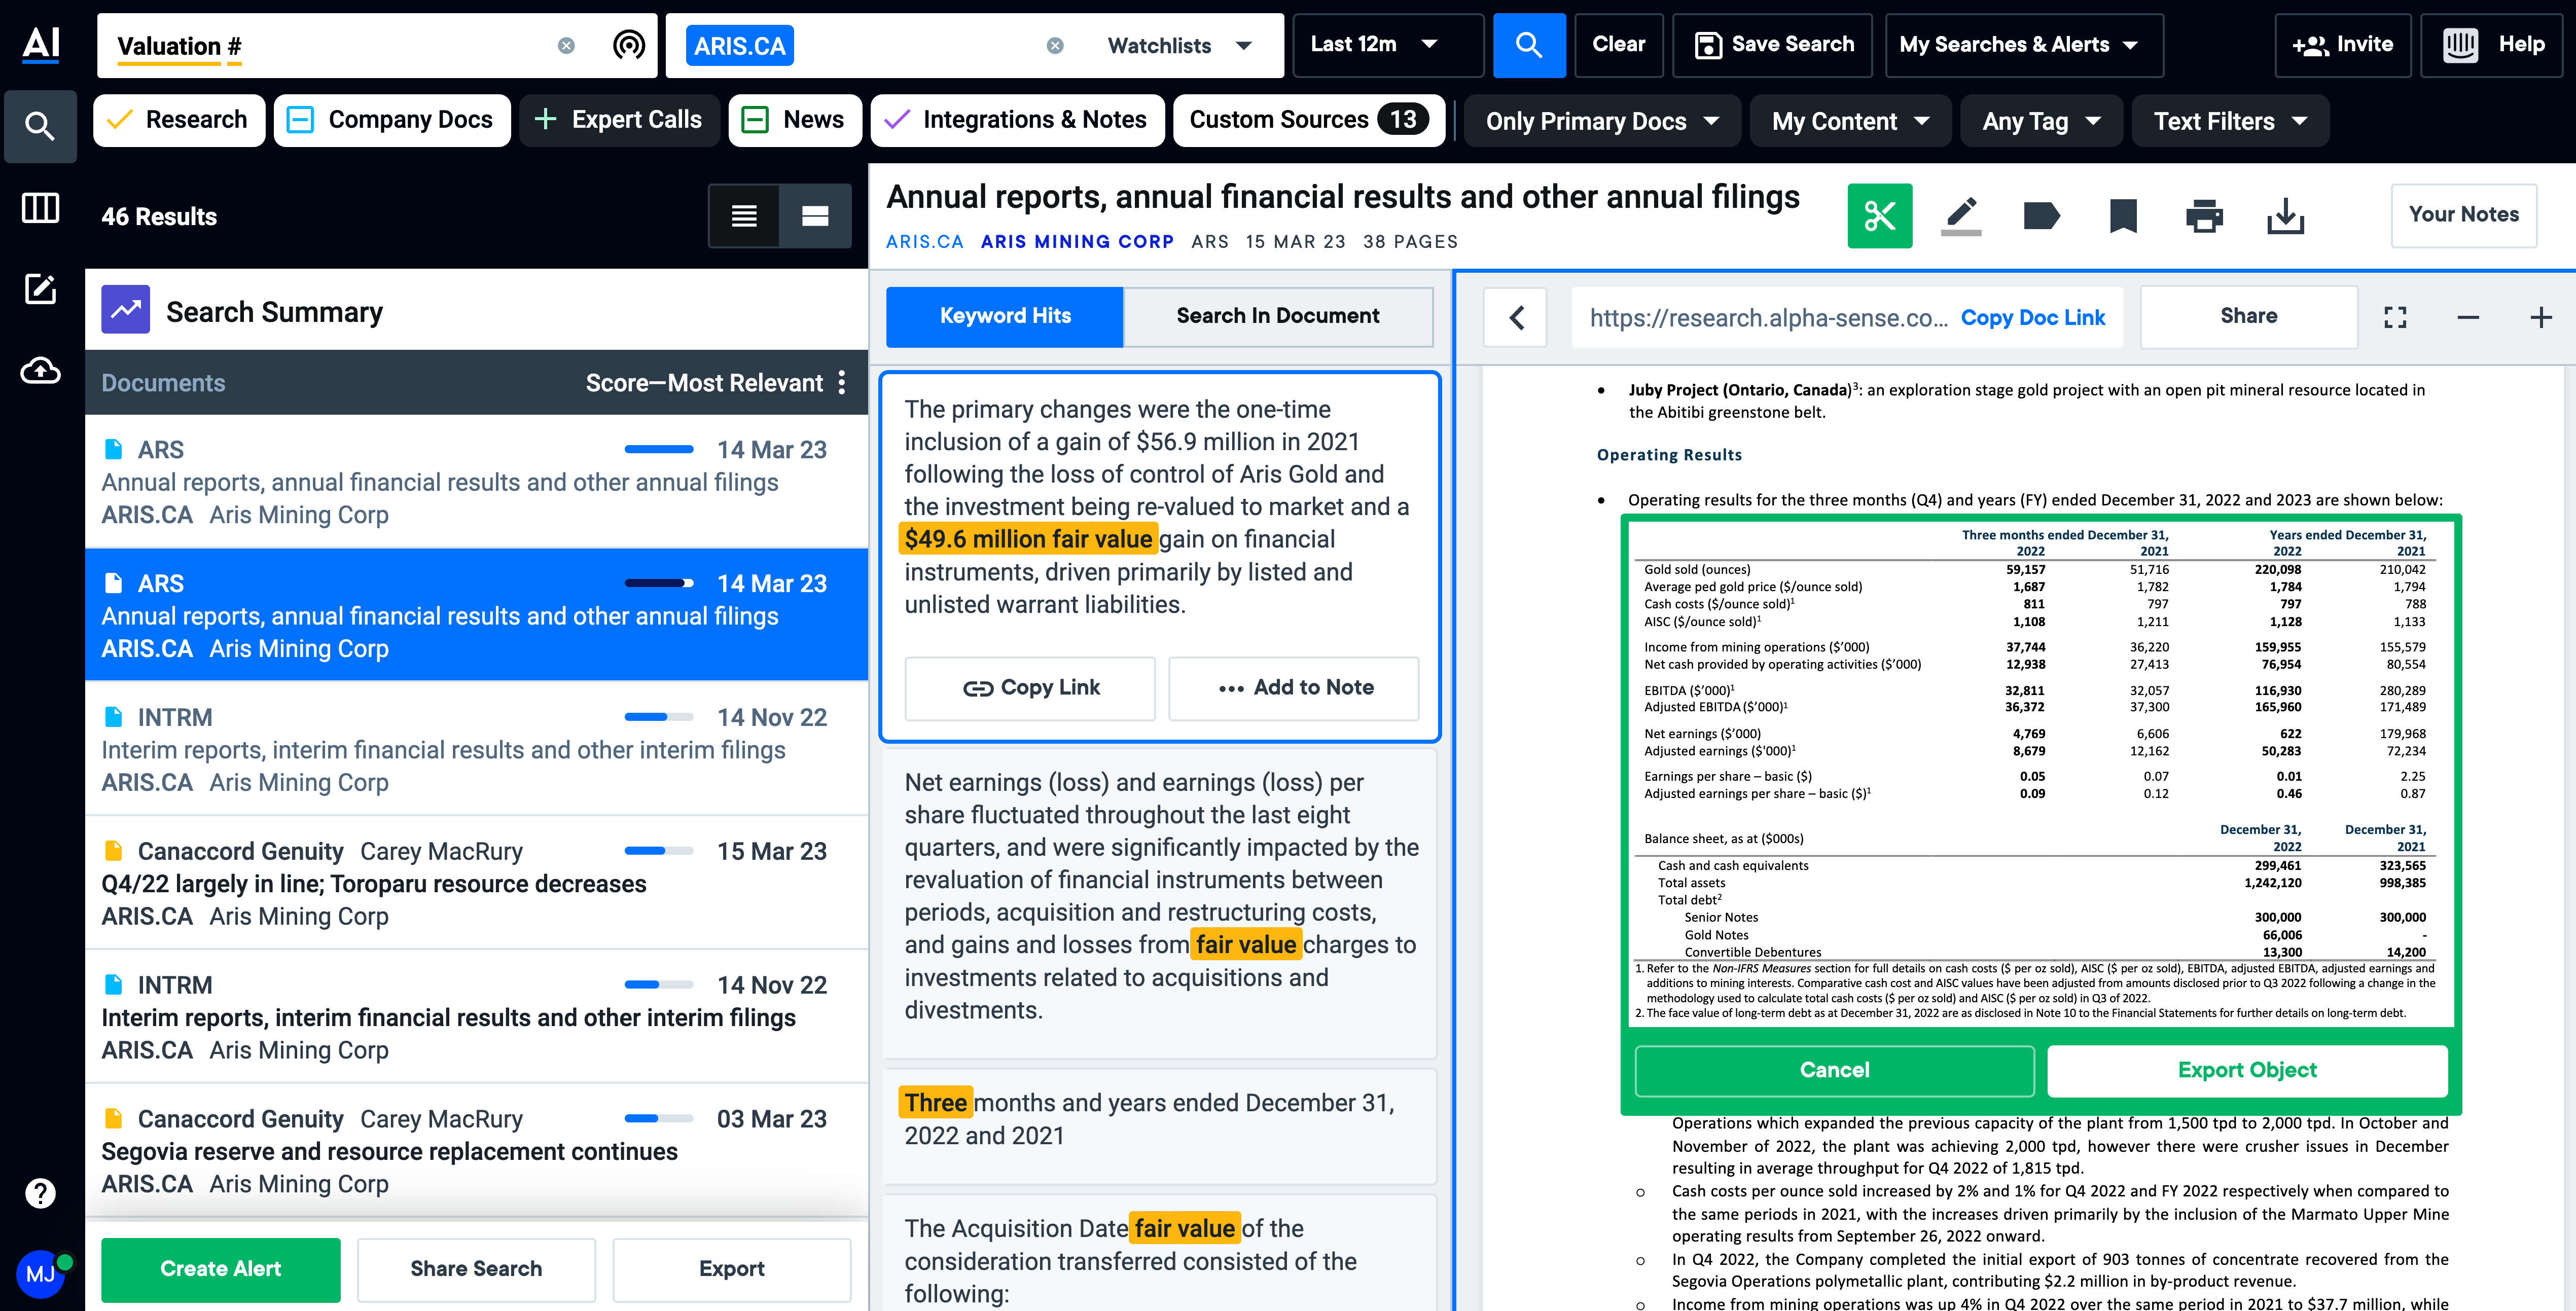Click the Invite people button

coord(2342,45)
